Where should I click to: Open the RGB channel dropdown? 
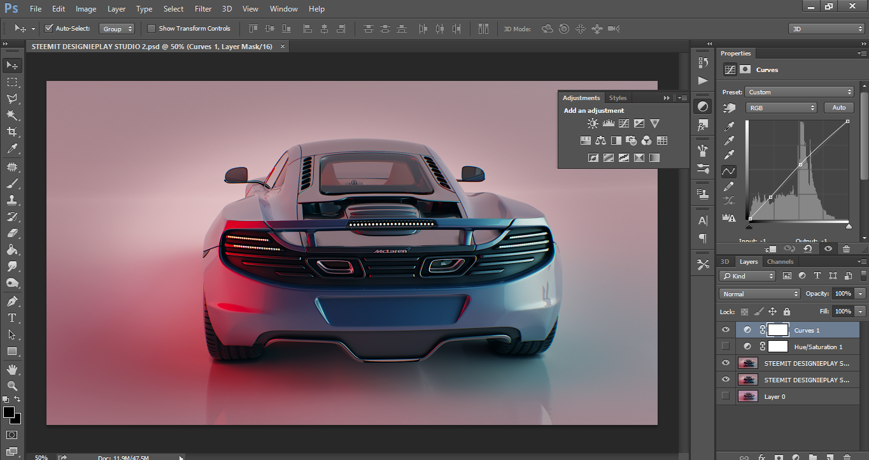782,108
